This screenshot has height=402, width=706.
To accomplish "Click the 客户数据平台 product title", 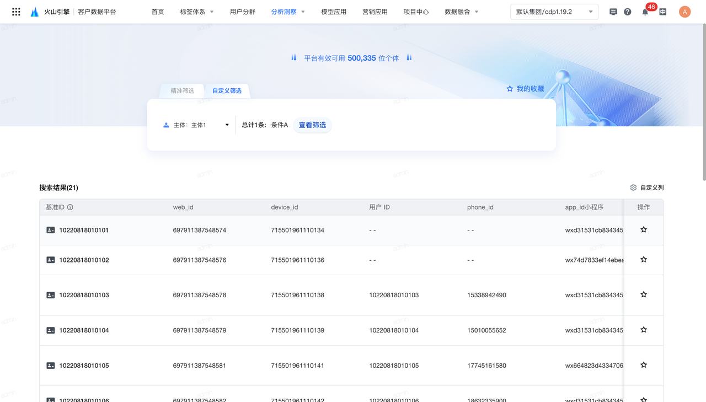I will tap(97, 12).
